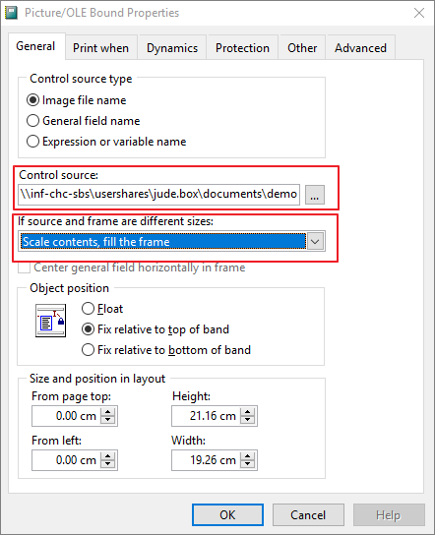This screenshot has height=535, width=435.
Task: Click the dialog title bar application icon
Action: [11, 13]
